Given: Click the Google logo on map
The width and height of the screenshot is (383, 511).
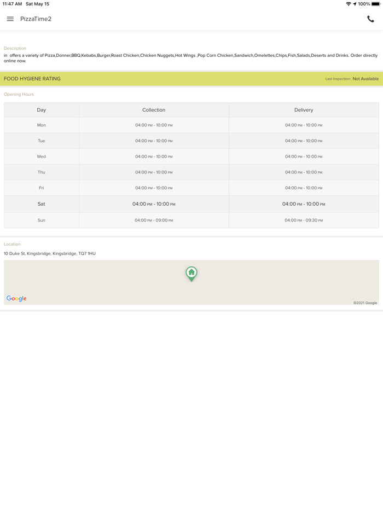Looking at the screenshot, I should (x=16, y=299).
